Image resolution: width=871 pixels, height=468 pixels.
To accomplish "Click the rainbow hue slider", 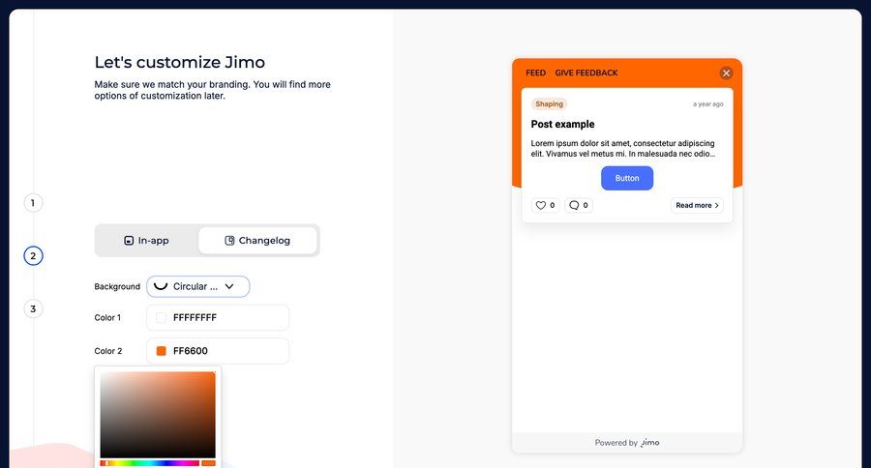I will (150, 463).
